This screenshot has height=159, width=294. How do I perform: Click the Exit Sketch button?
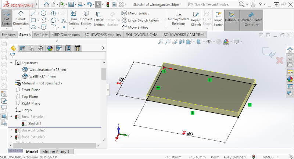[6, 18]
